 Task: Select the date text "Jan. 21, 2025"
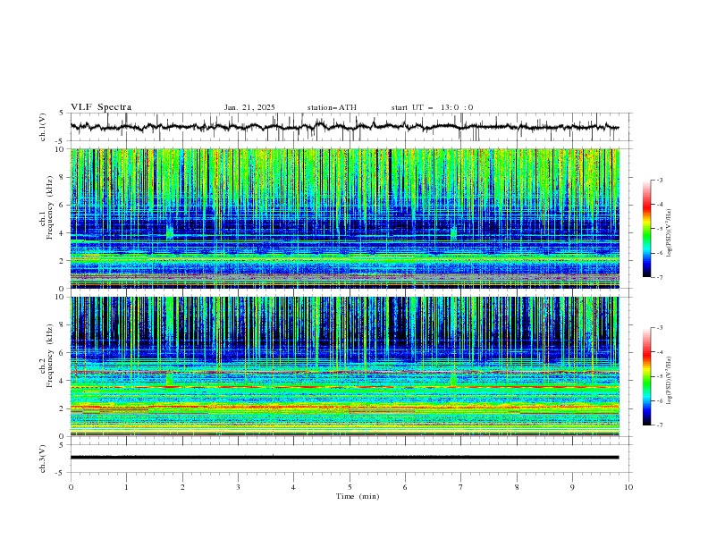pos(249,107)
